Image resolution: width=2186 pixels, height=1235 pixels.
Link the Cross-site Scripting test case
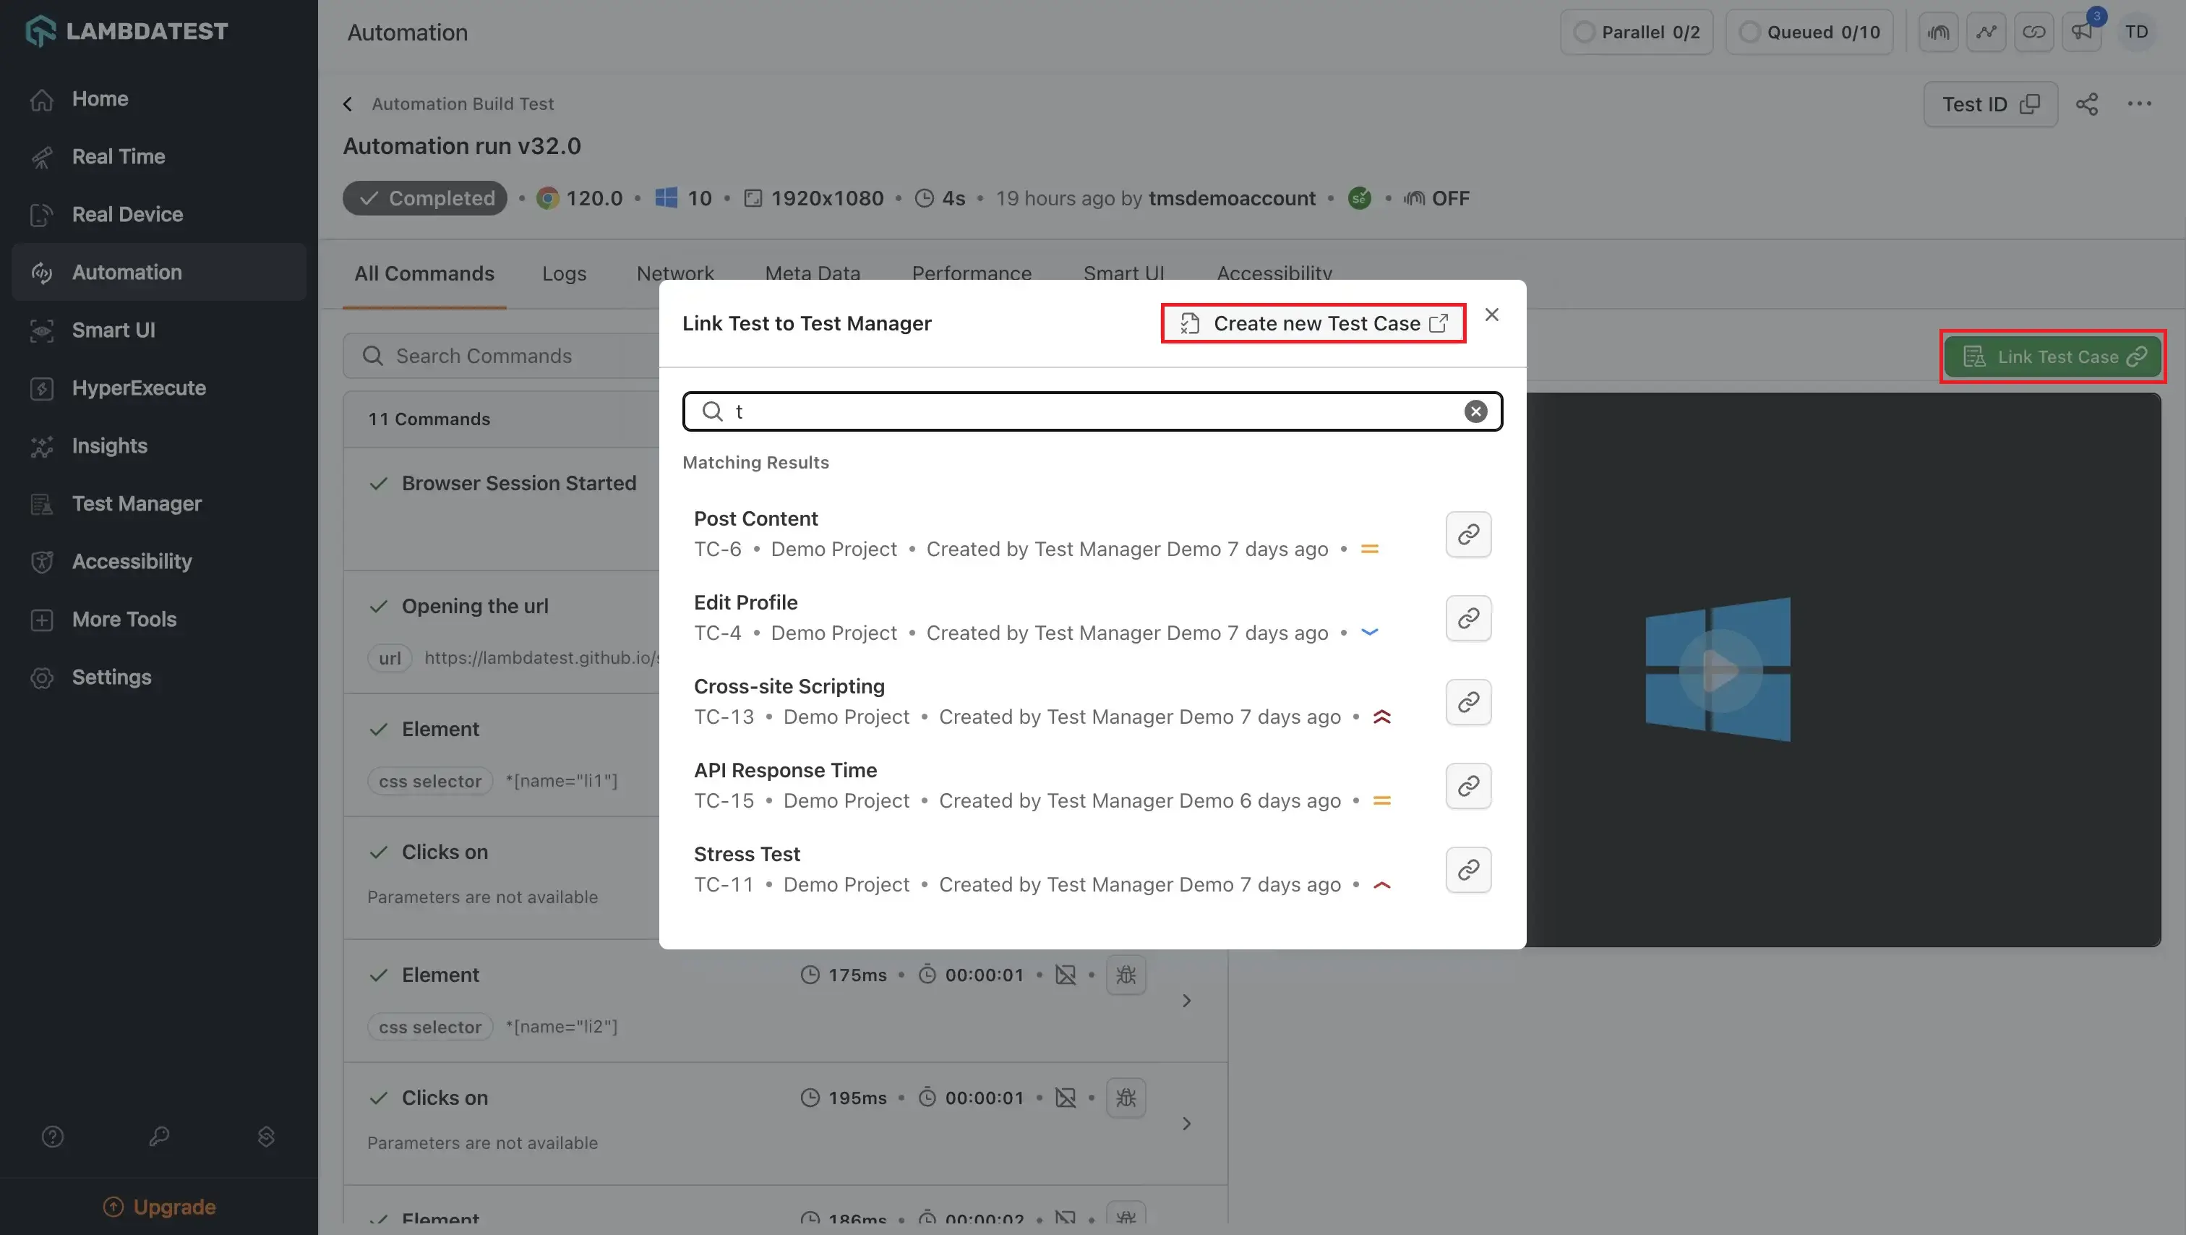(x=1468, y=702)
